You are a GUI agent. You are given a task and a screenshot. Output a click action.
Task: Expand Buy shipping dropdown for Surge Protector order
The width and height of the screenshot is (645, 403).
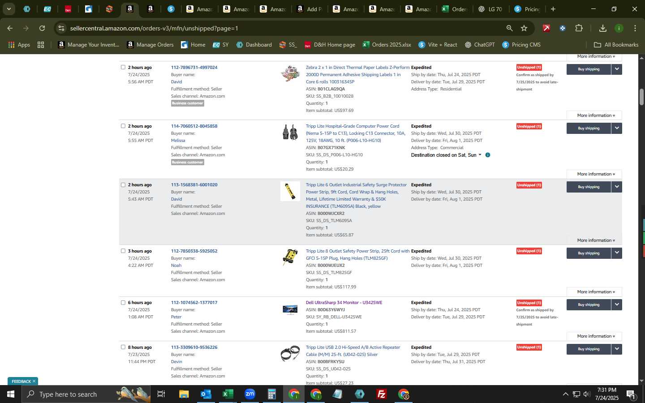(x=617, y=187)
